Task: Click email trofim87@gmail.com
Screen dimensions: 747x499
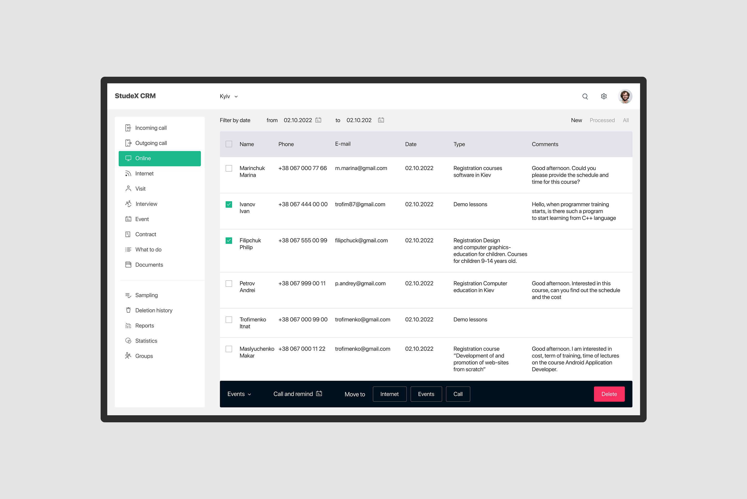Action: [x=361, y=205]
